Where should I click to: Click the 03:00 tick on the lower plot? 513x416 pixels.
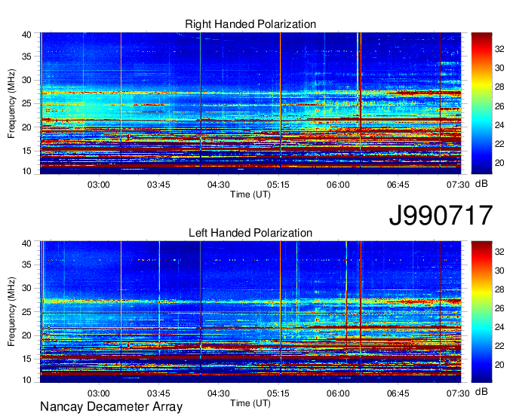[x=99, y=393]
